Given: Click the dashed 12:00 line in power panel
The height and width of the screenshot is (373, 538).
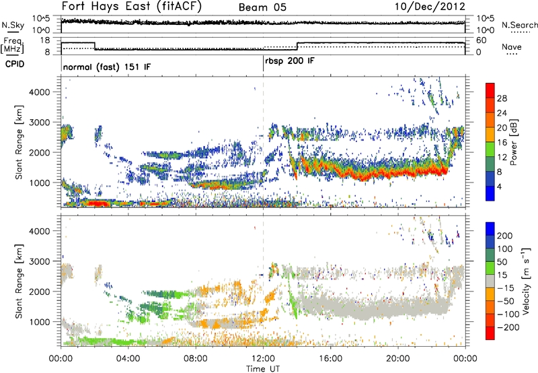Looking at the screenshot, I should (263, 141).
